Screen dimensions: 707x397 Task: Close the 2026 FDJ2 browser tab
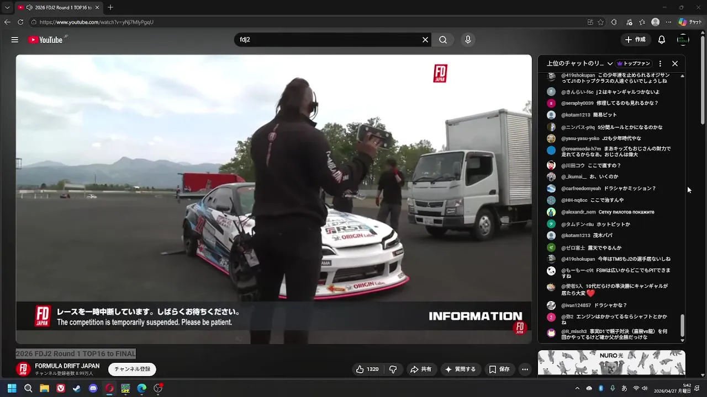(x=97, y=7)
